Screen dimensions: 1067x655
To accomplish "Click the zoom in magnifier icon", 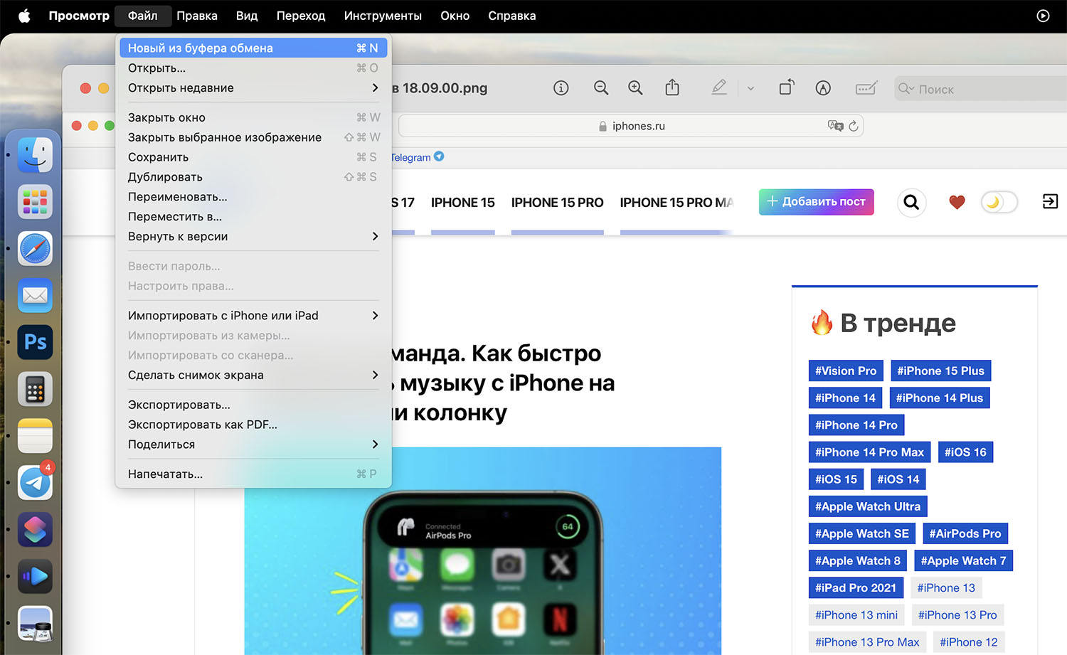I will click(635, 88).
